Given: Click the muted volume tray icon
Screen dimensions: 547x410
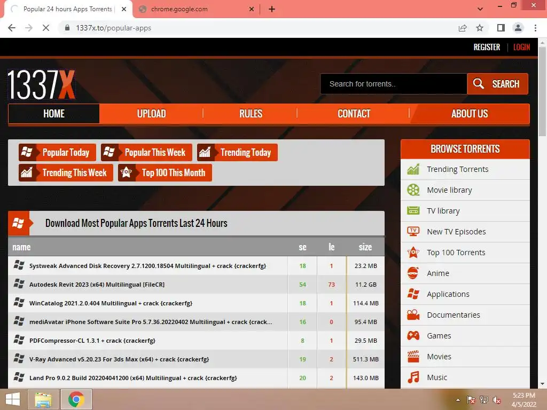Looking at the screenshot, I should [x=497, y=400].
